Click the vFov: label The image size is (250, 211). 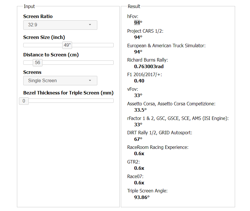coord(133,89)
